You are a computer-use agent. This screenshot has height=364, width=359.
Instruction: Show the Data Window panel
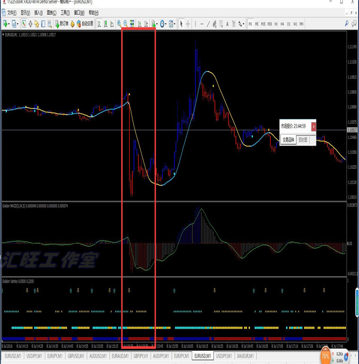[30, 24]
